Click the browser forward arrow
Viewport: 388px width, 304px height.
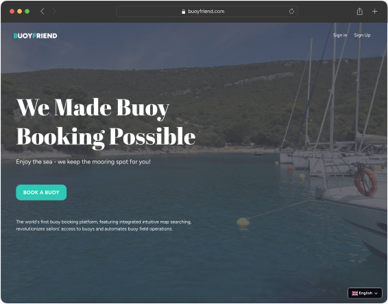tap(54, 12)
